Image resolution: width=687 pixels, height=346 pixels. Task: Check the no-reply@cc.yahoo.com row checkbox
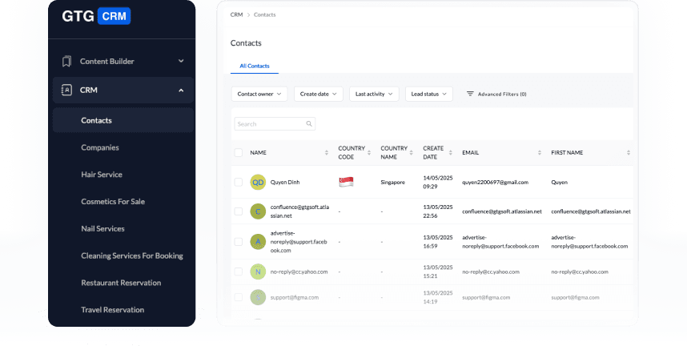click(239, 272)
